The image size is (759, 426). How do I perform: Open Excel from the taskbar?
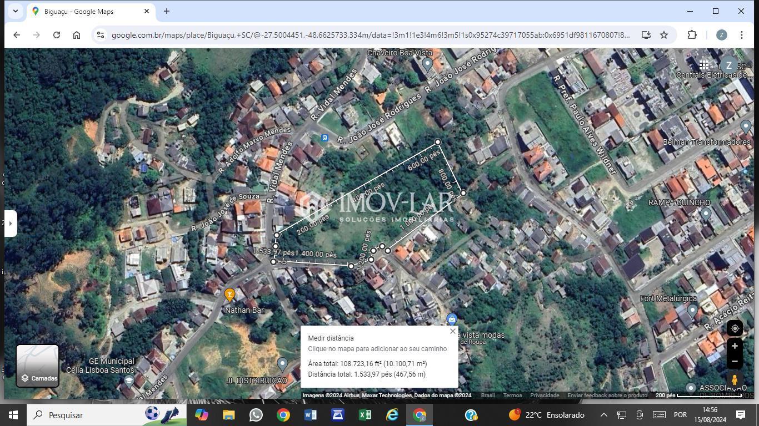pyautogui.click(x=364, y=415)
